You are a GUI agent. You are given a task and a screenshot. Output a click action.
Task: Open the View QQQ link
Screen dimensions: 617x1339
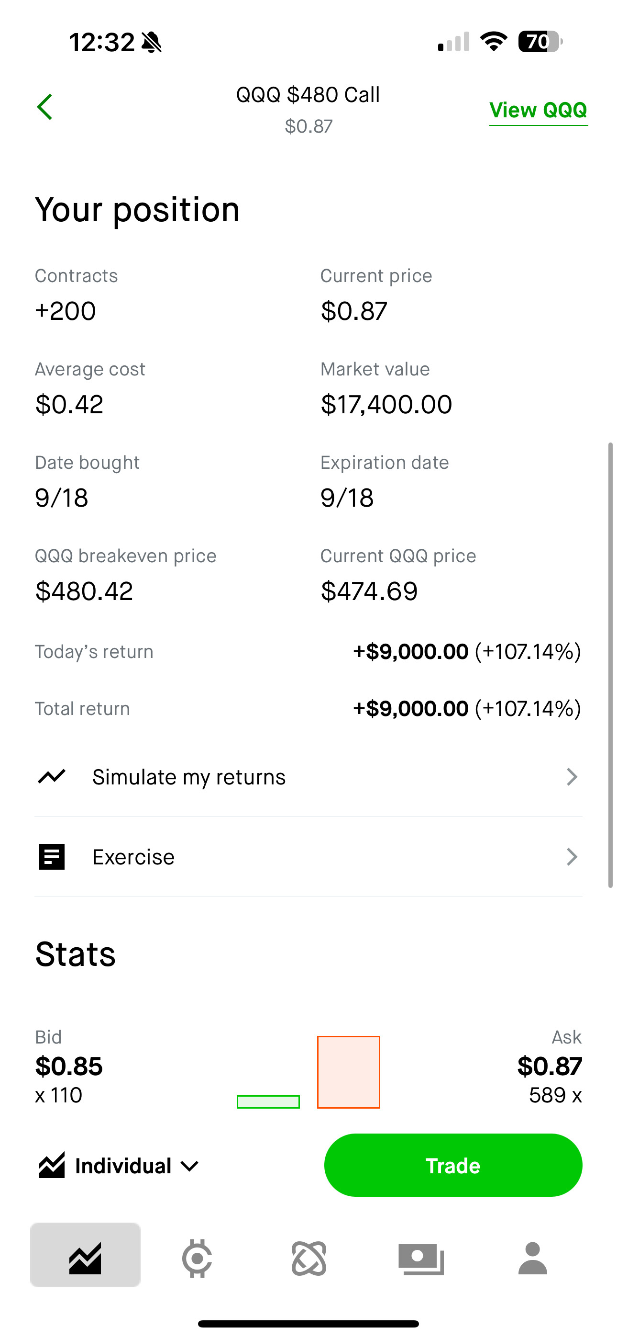click(538, 110)
